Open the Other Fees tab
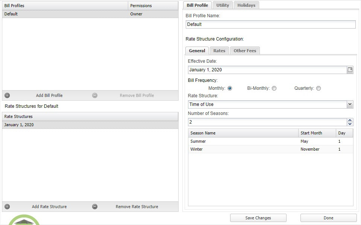This screenshot has width=361, height=225. coord(245,51)
